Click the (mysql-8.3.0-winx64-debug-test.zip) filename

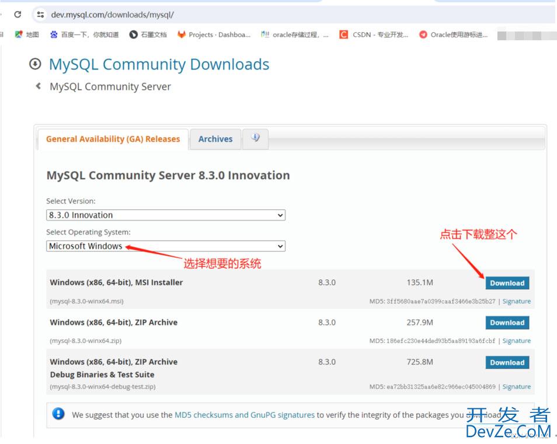pos(103,386)
